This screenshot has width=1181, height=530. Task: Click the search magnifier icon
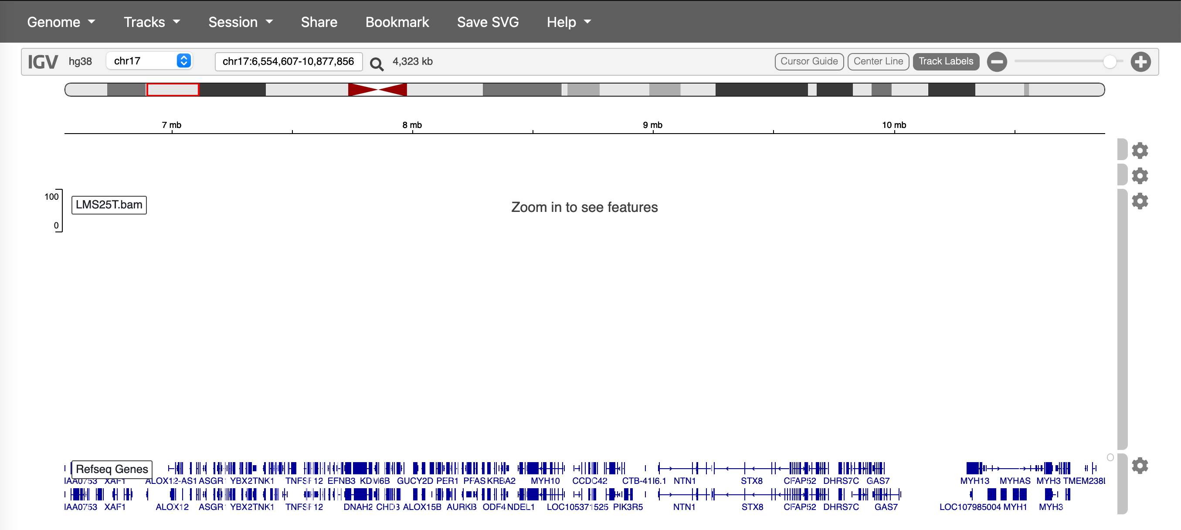(x=377, y=63)
